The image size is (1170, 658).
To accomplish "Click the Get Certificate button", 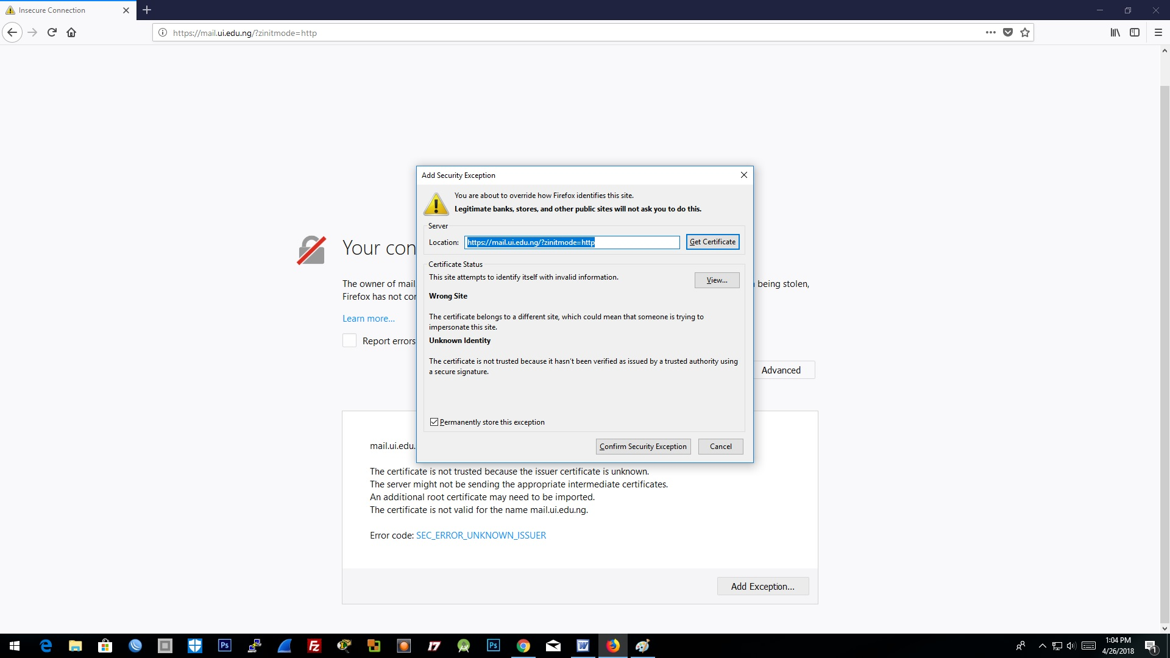I will point(712,242).
